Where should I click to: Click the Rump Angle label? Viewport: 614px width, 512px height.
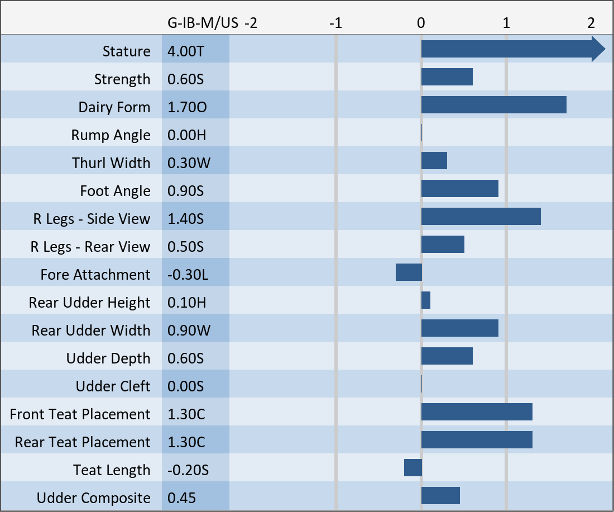point(111,135)
